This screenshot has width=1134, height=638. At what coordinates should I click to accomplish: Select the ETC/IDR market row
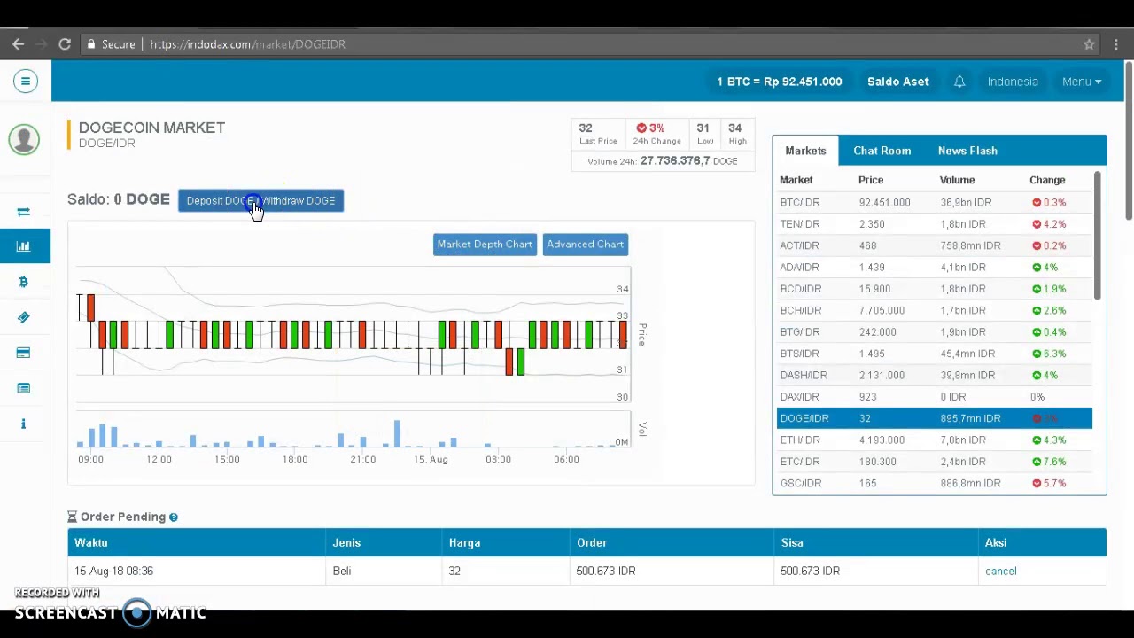(x=935, y=462)
